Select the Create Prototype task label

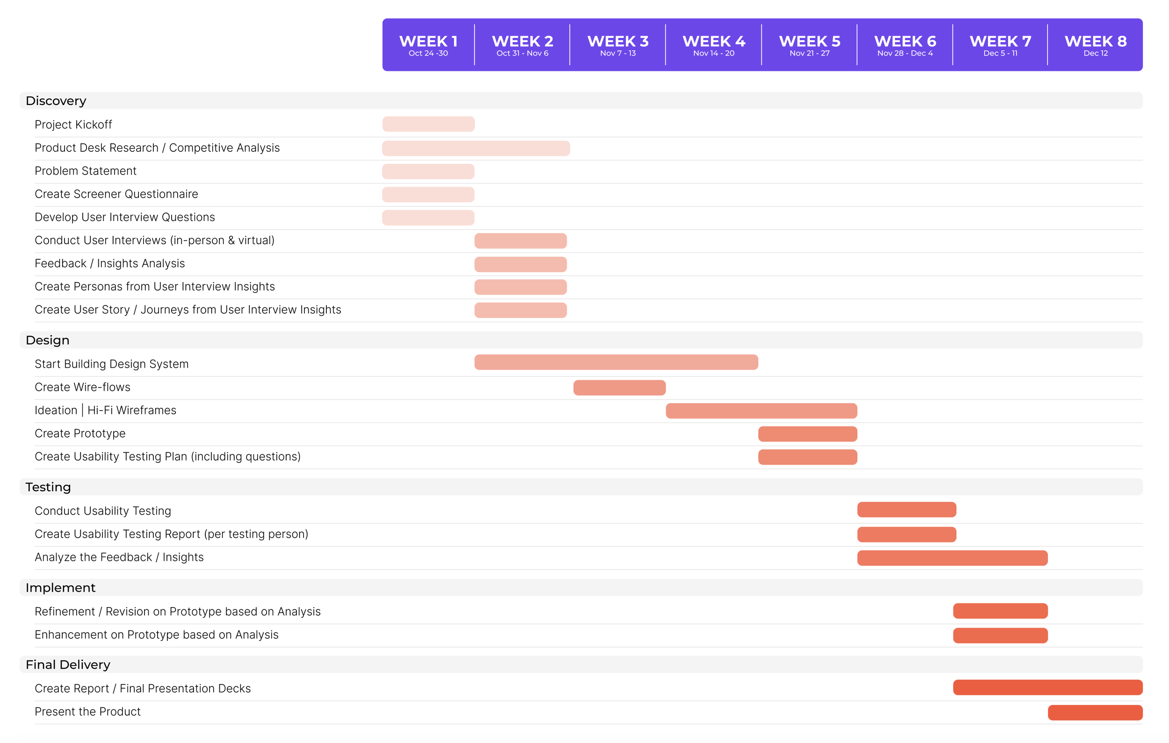click(80, 433)
